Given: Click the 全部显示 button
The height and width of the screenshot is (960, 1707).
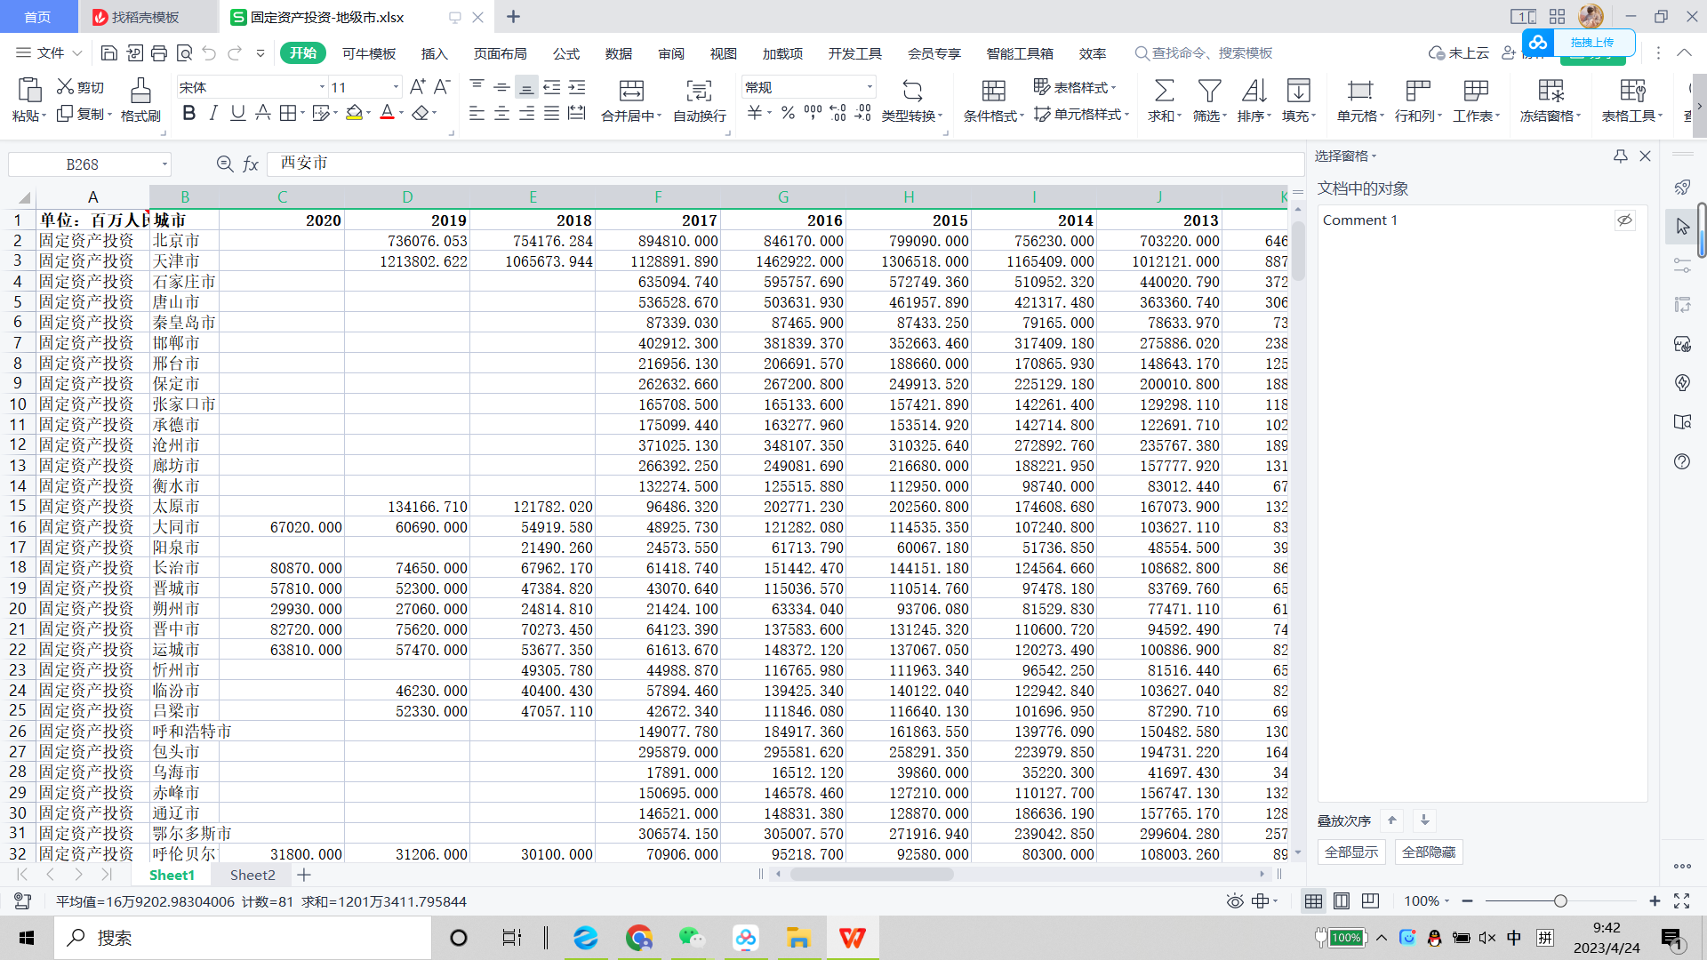Looking at the screenshot, I should [x=1351, y=852].
